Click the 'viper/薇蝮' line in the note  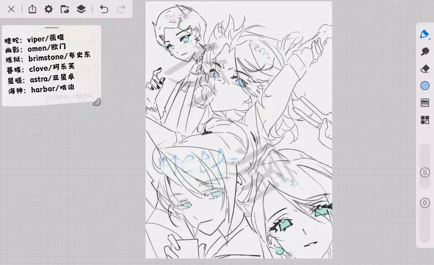34,39
